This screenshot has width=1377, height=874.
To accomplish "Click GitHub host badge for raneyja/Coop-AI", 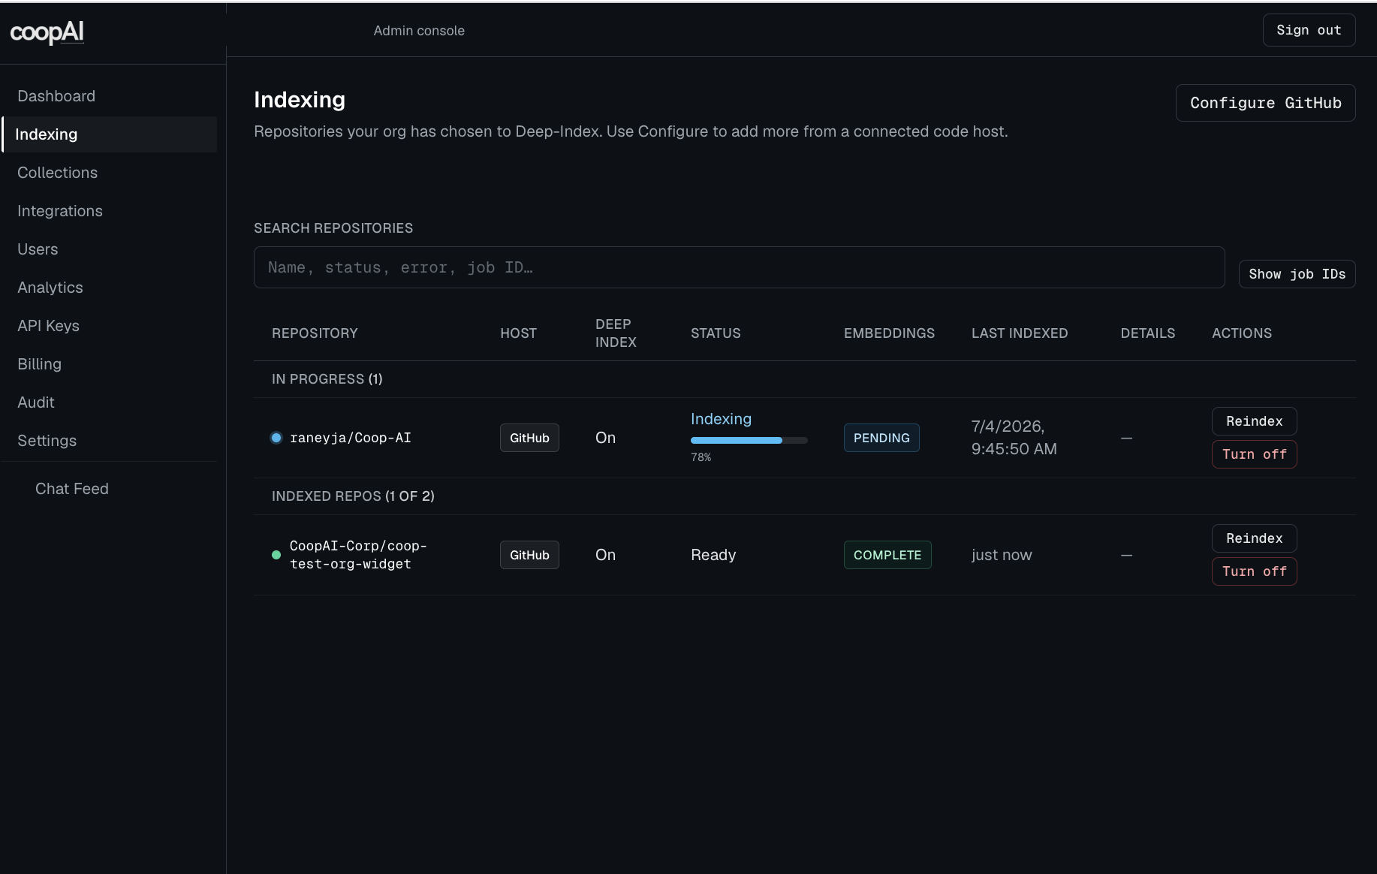I will [x=529, y=438].
